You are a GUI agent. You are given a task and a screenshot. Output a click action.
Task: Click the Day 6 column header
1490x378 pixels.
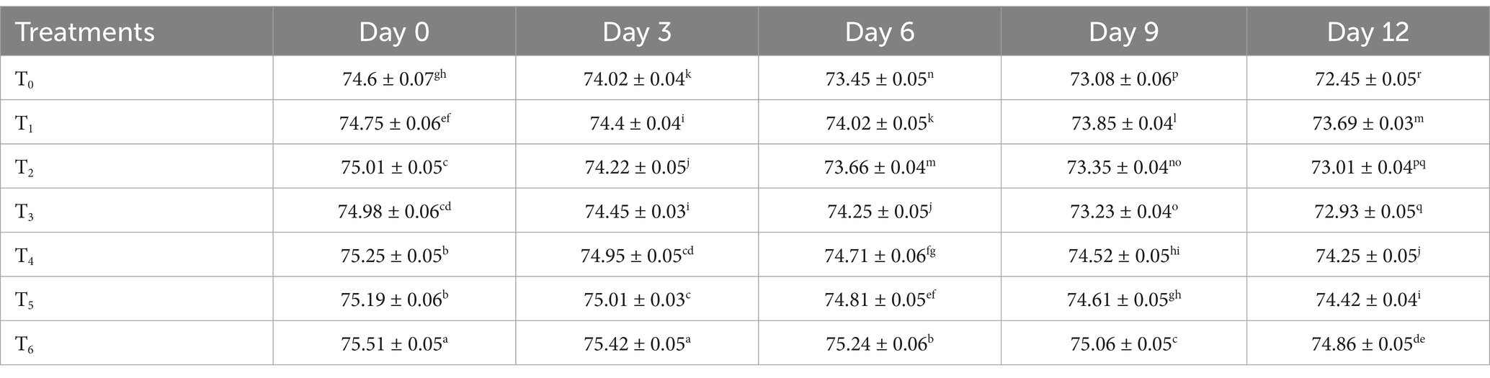point(880,32)
